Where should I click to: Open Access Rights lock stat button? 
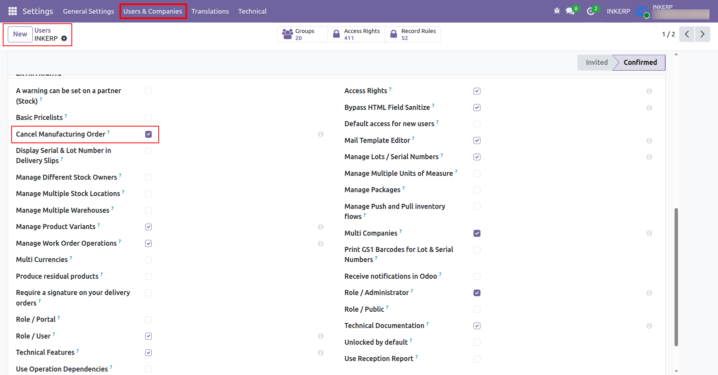(356, 34)
